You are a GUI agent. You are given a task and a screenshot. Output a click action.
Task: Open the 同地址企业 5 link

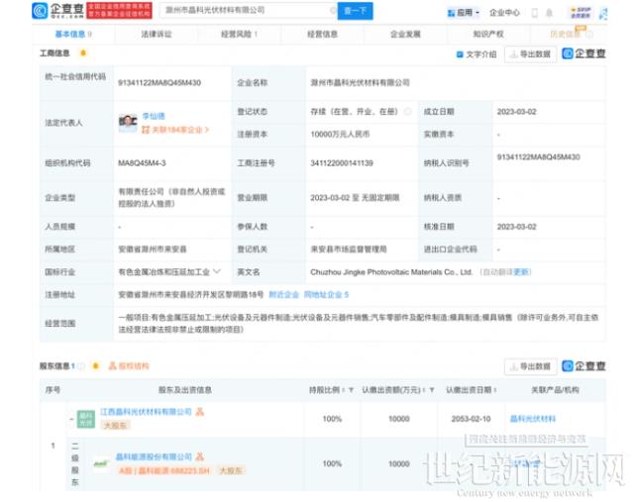pos(326,295)
